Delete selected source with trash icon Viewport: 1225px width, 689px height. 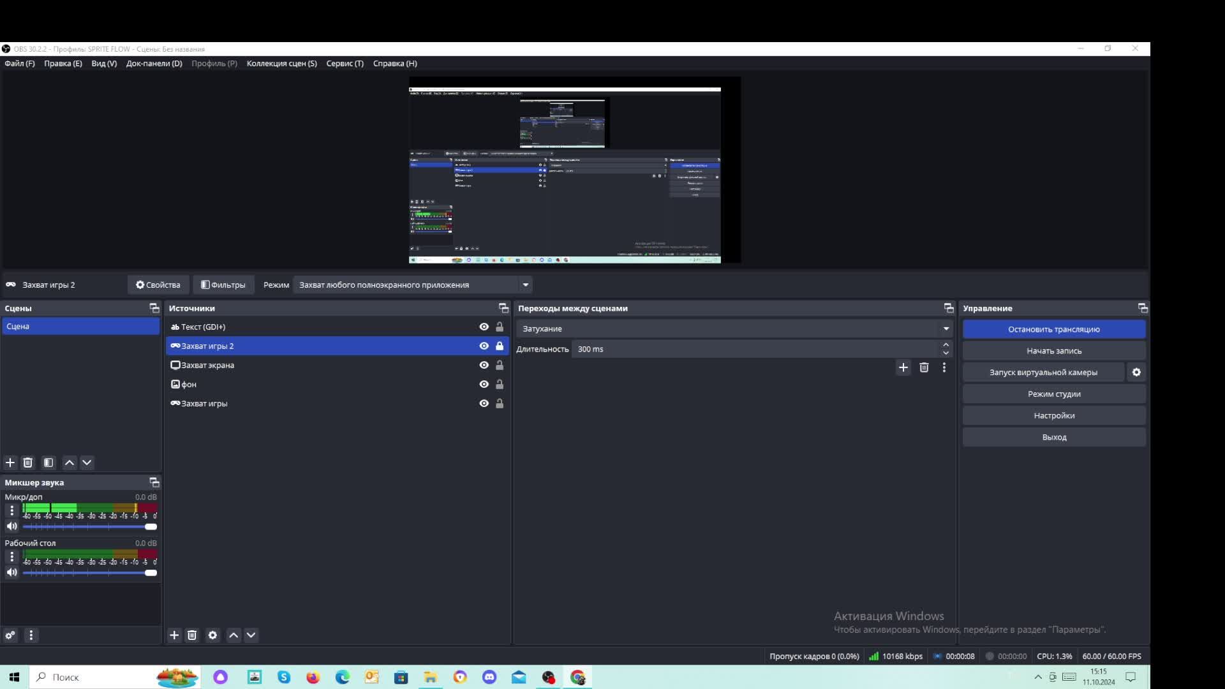(x=192, y=635)
